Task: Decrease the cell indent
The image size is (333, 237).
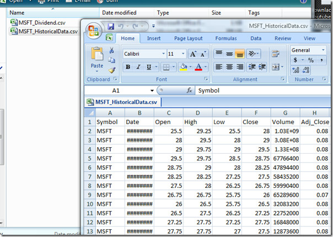Action: point(252,67)
